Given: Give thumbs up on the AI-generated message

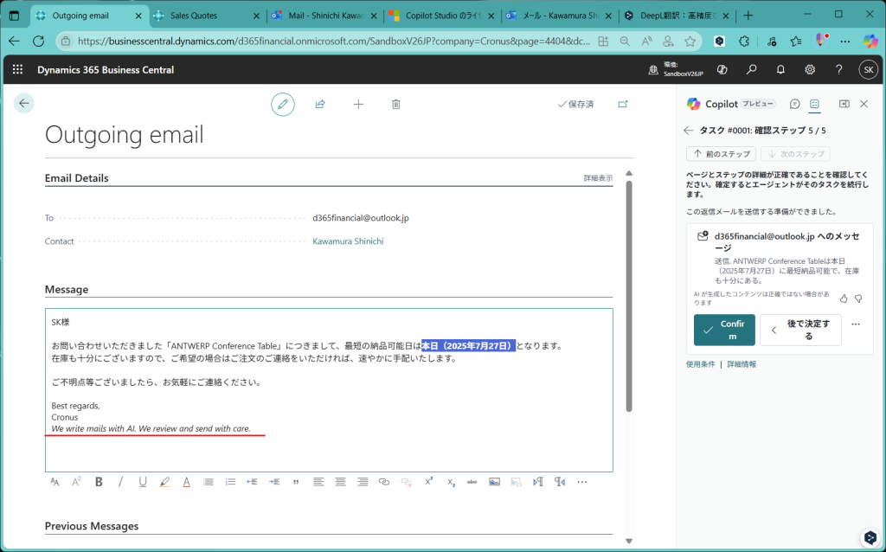Looking at the screenshot, I should [844, 298].
